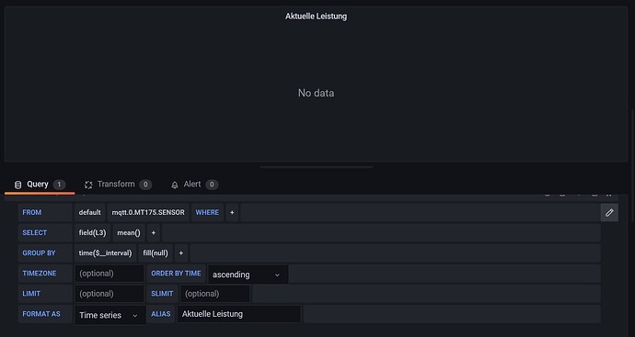Click the ALIAS label
Screen dimensions: 635x337
pyautogui.click(x=161, y=314)
